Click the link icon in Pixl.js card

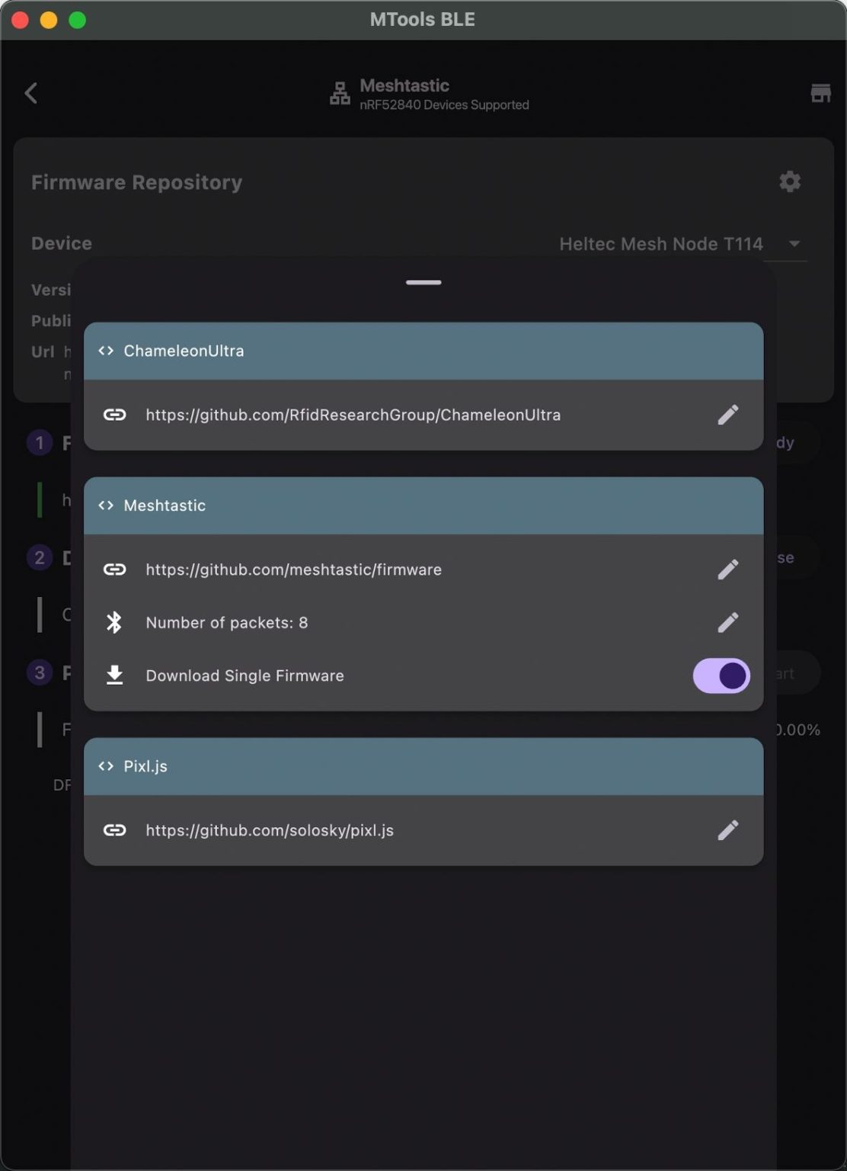pos(114,830)
